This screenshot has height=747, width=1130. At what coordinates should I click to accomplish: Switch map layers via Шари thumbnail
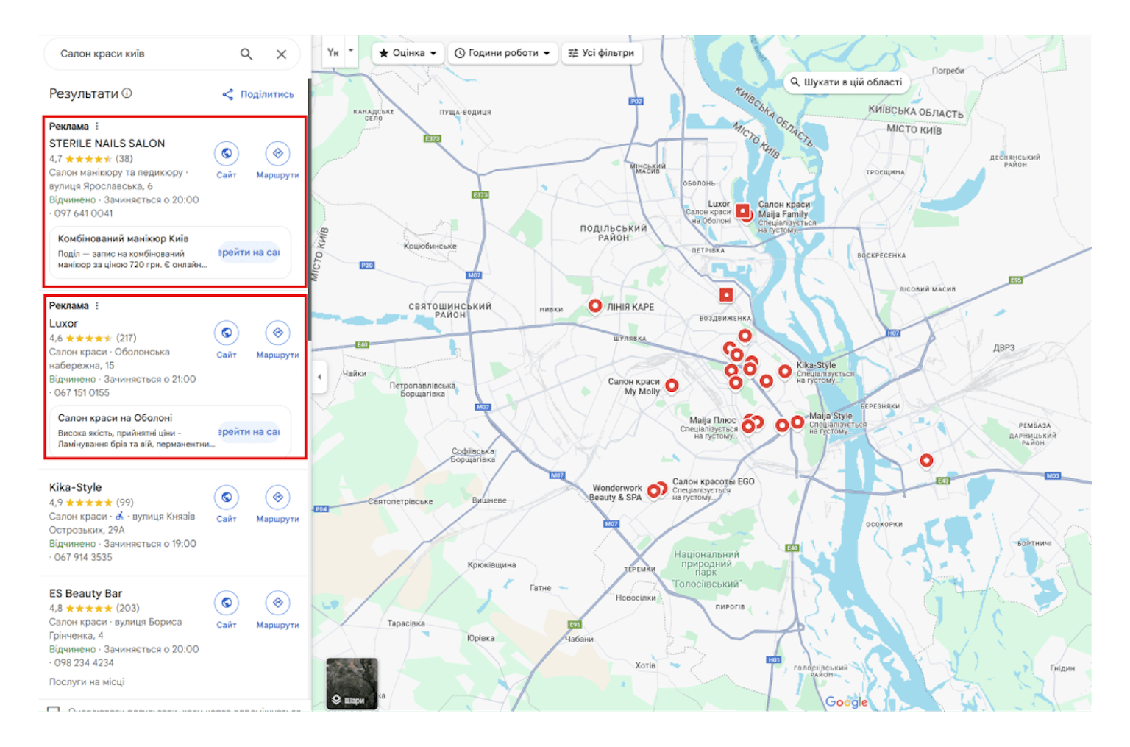(352, 684)
